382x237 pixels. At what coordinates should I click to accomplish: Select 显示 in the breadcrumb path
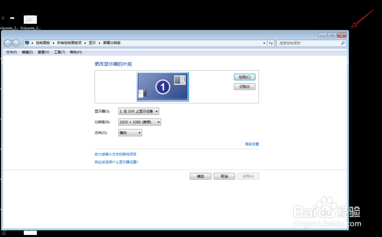(92, 43)
